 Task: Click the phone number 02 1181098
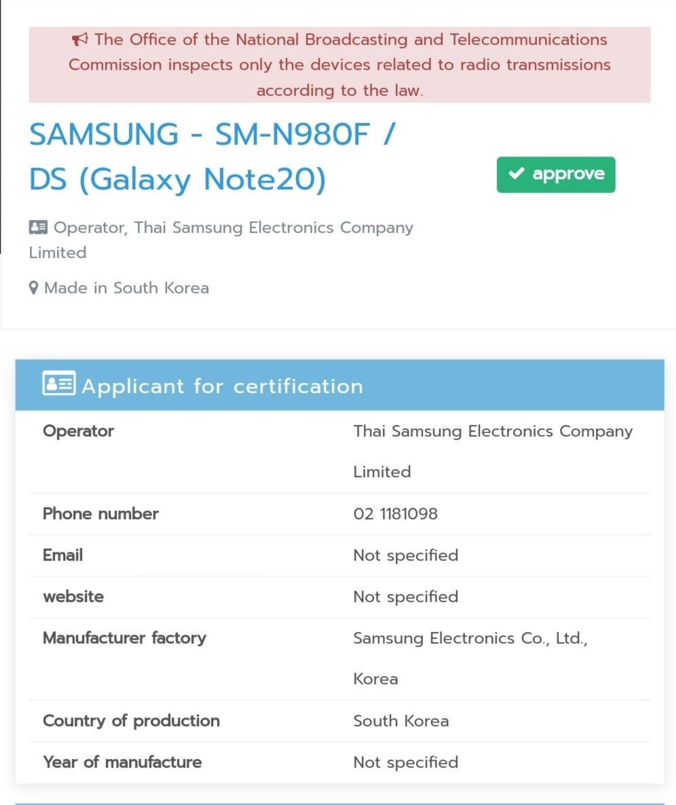[x=395, y=514]
